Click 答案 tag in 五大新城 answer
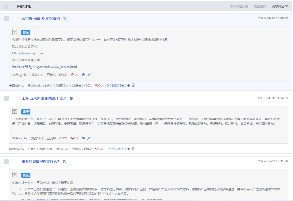 [x=26, y=112]
